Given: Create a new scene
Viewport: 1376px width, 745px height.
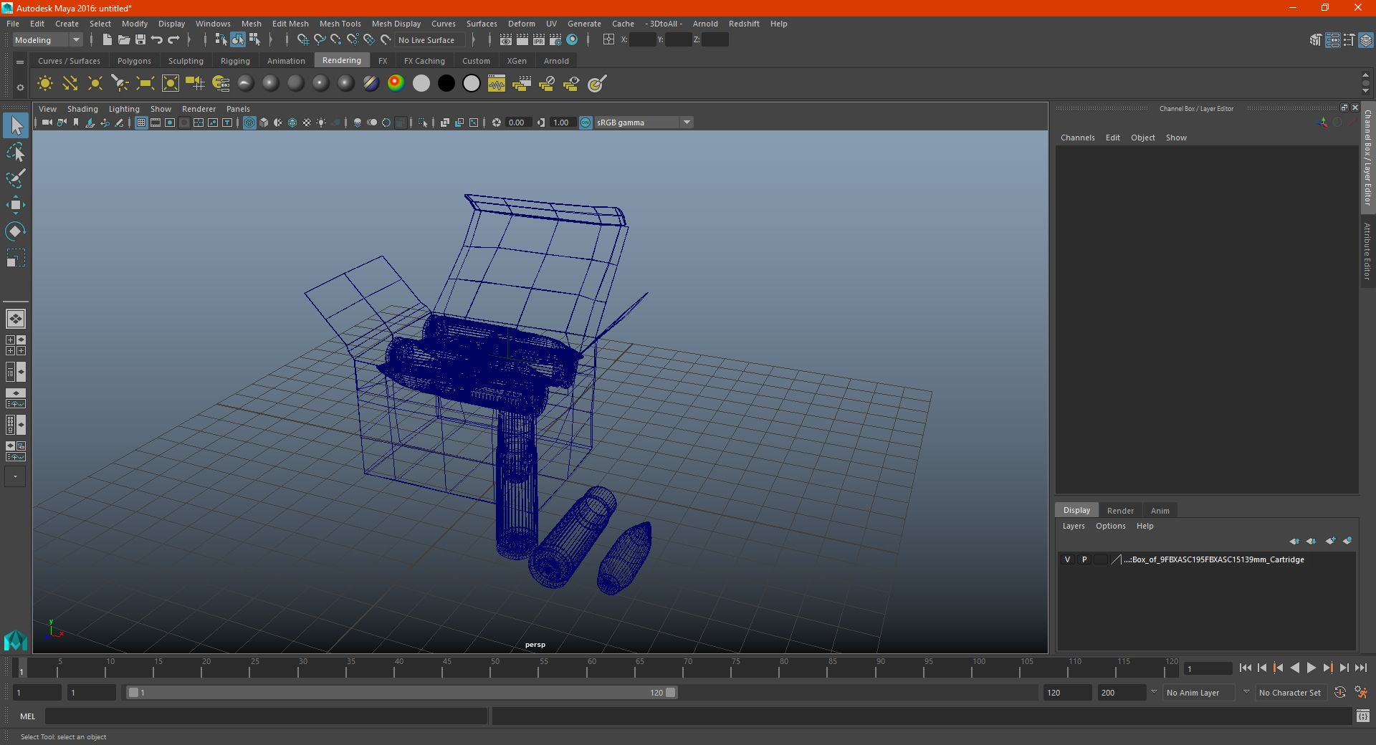Looking at the screenshot, I should 107,40.
